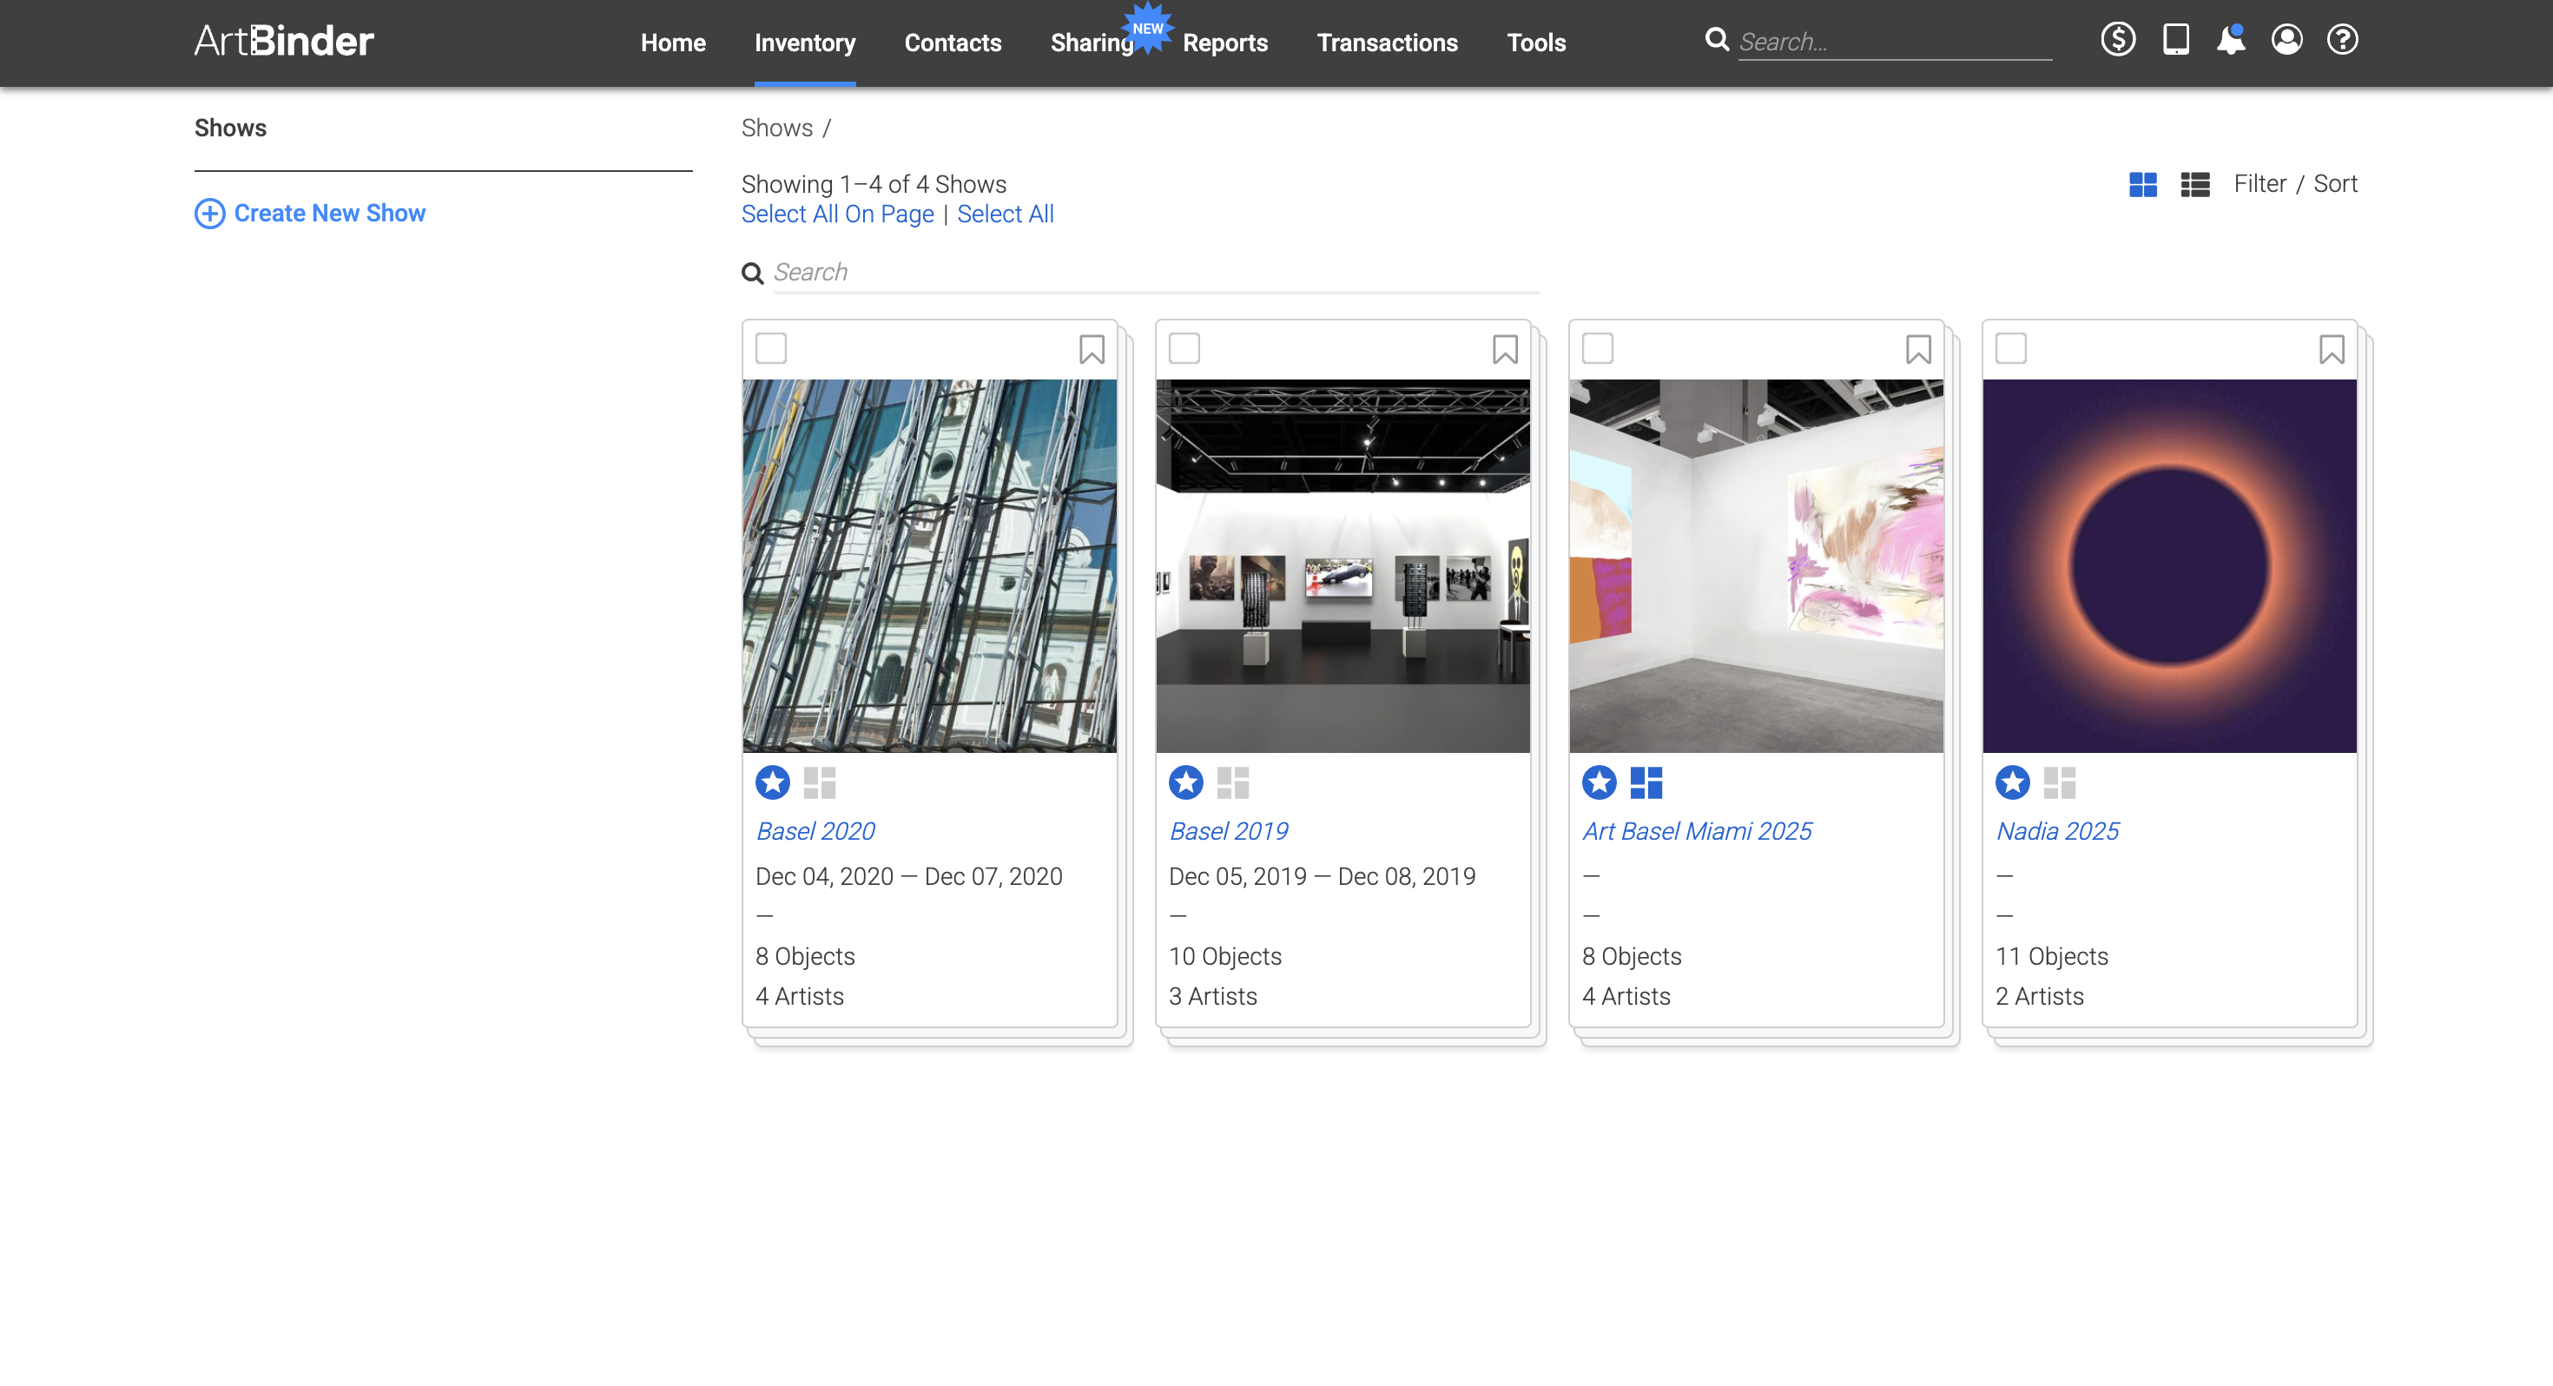Open the Basel 2020 show title

pos(815,831)
